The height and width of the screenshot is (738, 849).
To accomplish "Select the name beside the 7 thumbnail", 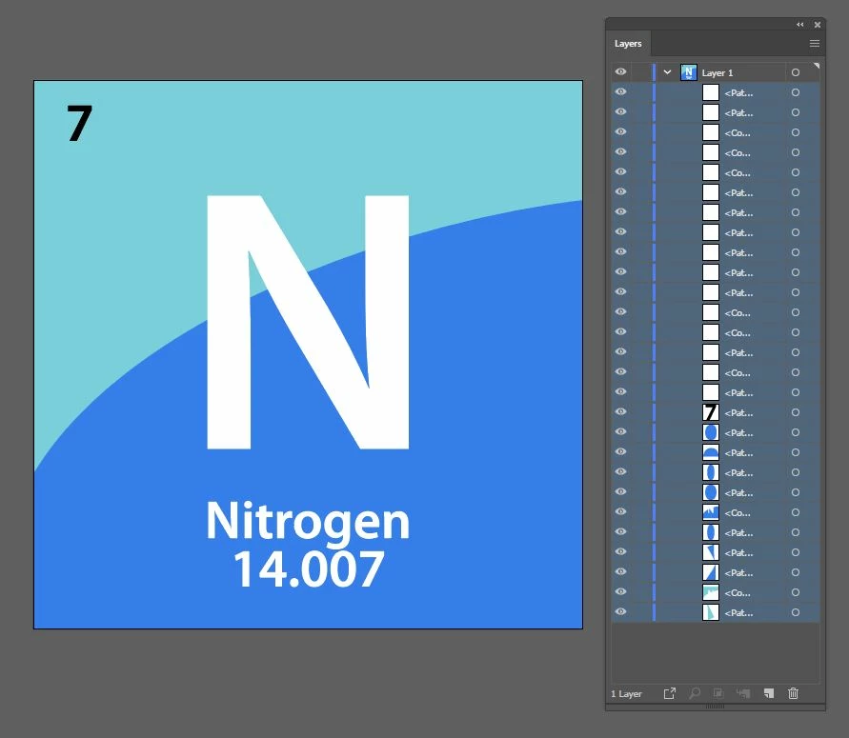I will coord(738,413).
